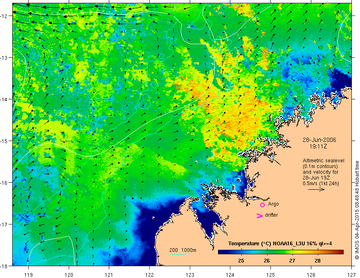Click the magenta Argo circle legend symbol
Image resolution: width=360 pixels, height=278 pixels.
[262, 205]
